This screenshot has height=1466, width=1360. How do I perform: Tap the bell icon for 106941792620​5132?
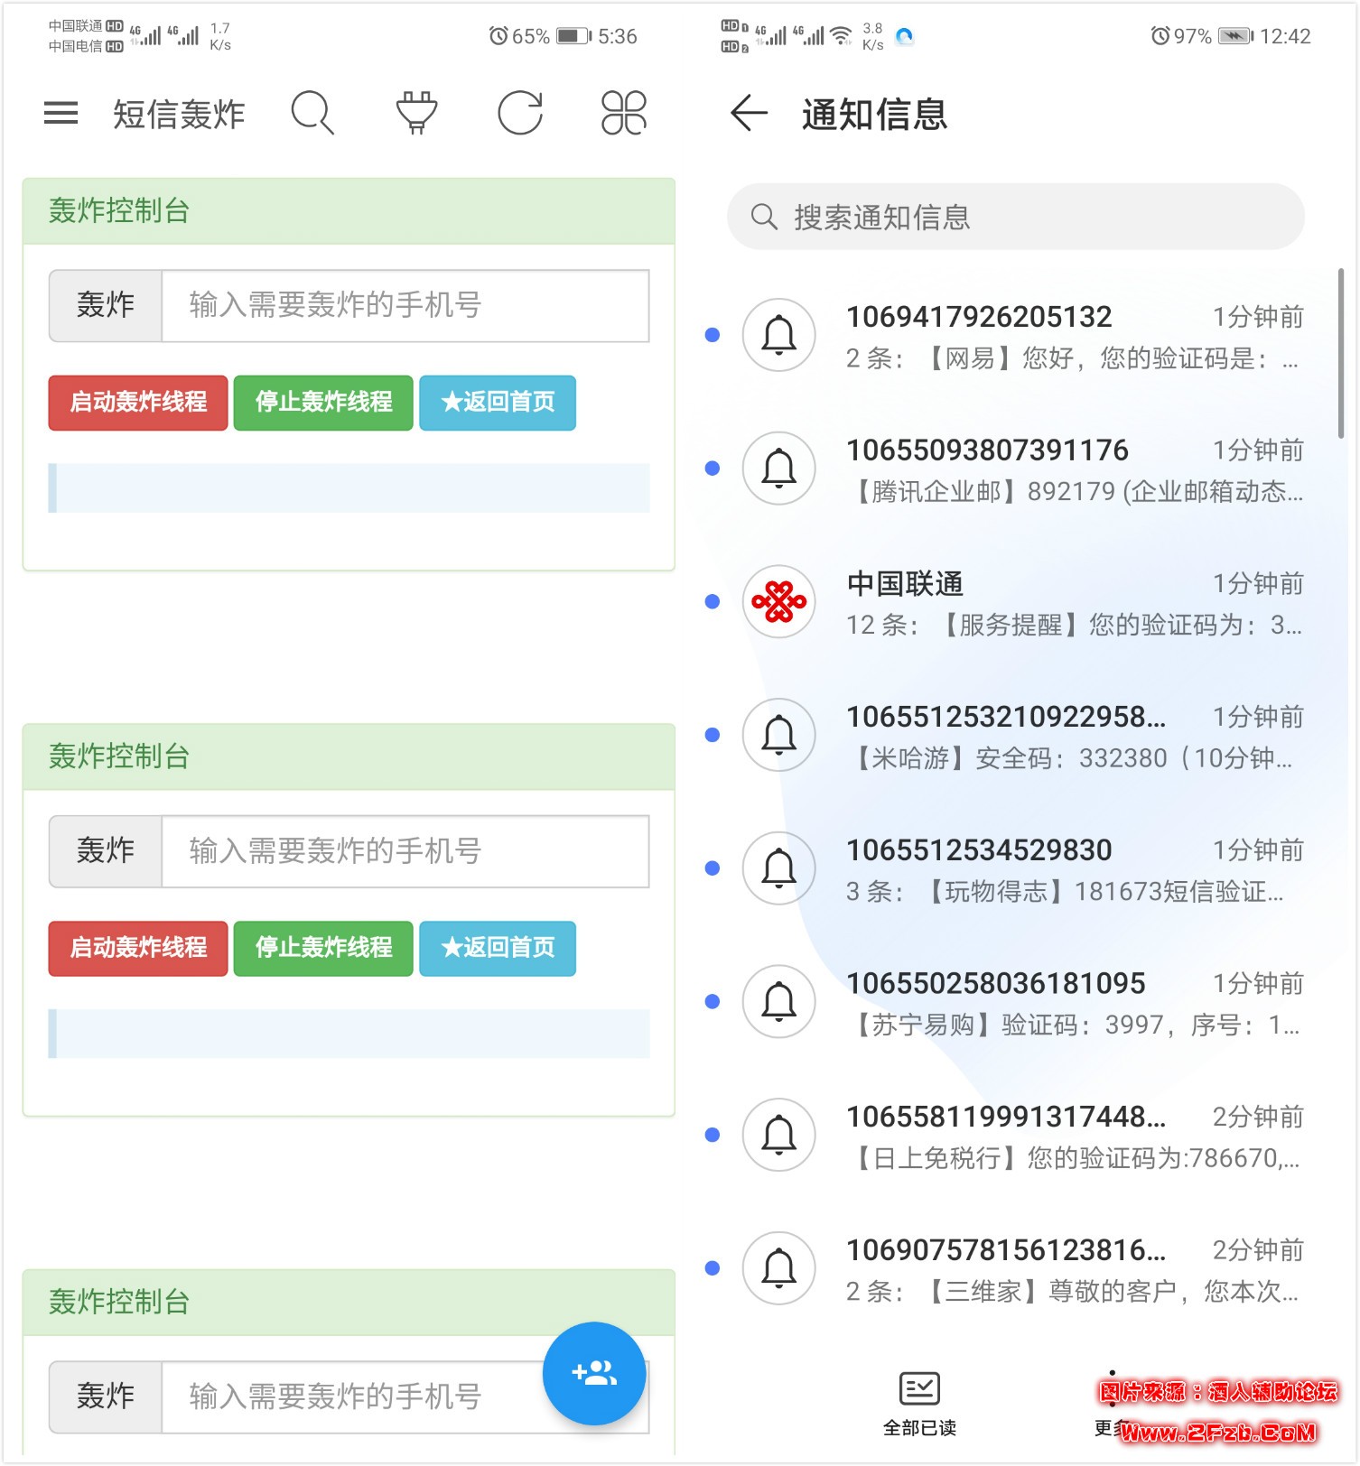778,335
